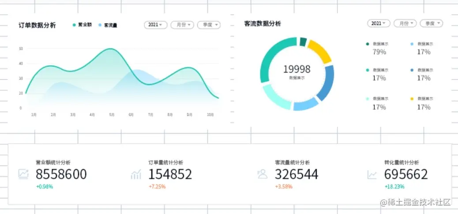
Task: Open the 季度 dropdown in 客流数据分析 panel
Action: 432,23
